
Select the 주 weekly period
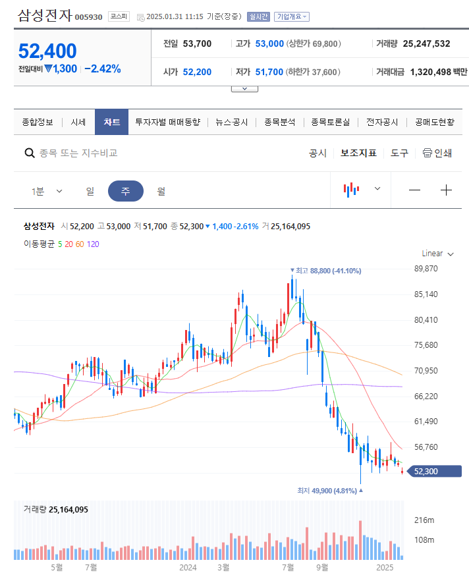126,191
